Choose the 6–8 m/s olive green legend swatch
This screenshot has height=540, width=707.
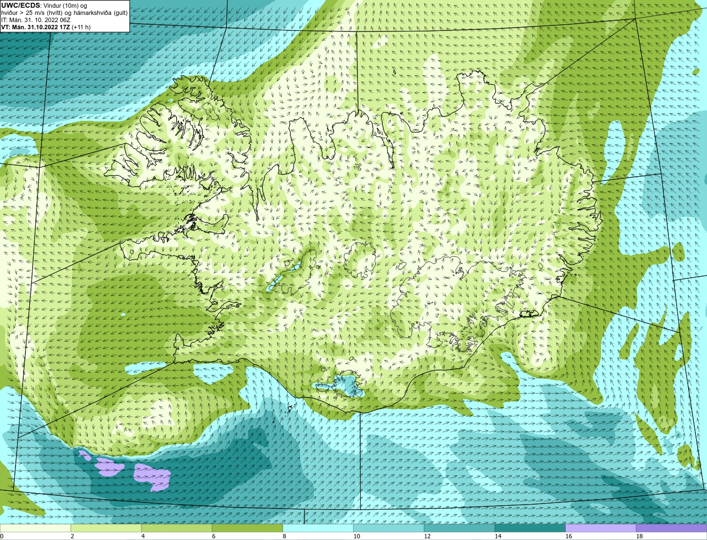click(x=247, y=528)
